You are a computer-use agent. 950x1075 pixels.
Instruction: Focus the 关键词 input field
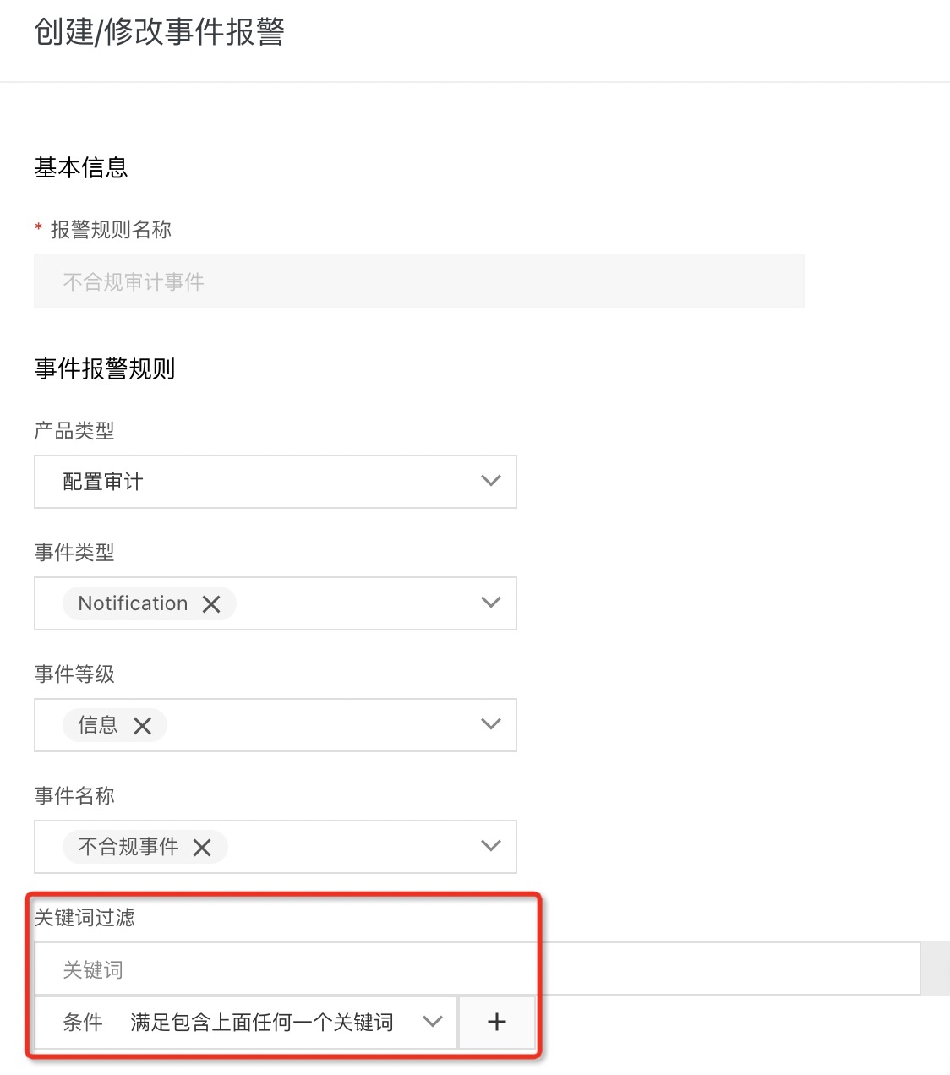477,969
